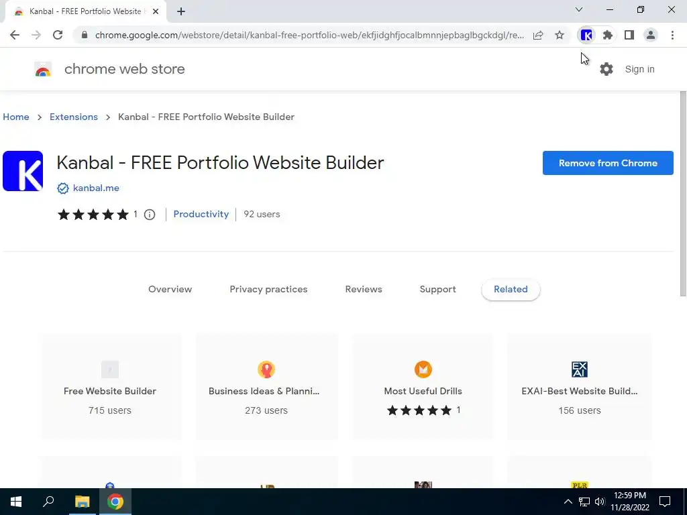Open the Extensions puzzle menu
Viewport: 687px width, 515px height.
pyautogui.click(x=608, y=35)
